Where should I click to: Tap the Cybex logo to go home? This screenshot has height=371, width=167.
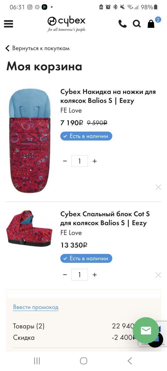point(67,24)
